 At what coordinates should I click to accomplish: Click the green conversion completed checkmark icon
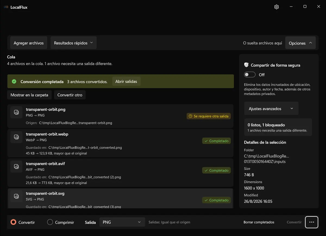pyautogui.click(x=14, y=81)
